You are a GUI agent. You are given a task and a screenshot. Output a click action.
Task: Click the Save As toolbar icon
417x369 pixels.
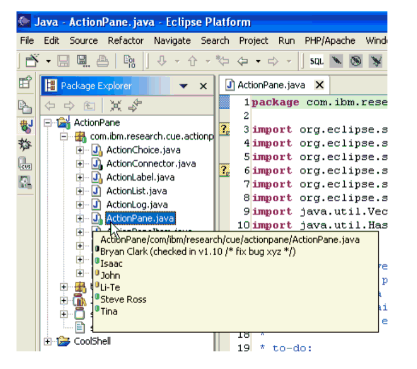pyautogui.click(x=83, y=61)
